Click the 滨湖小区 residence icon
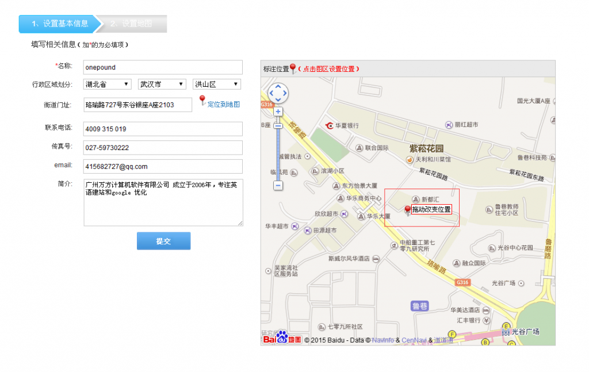 (x=316, y=171)
